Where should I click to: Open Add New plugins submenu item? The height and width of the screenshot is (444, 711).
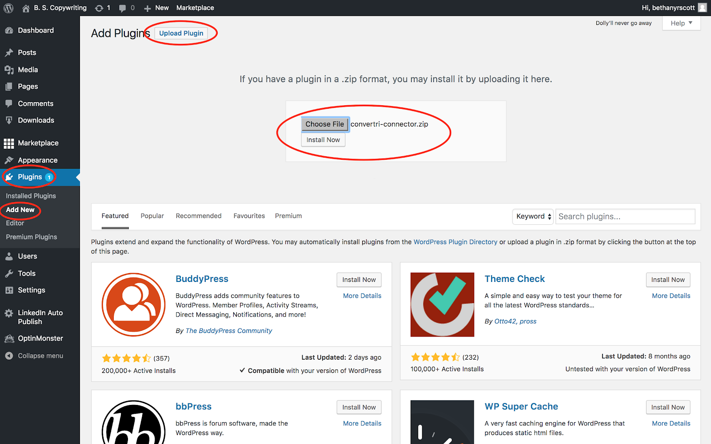(20, 210)
